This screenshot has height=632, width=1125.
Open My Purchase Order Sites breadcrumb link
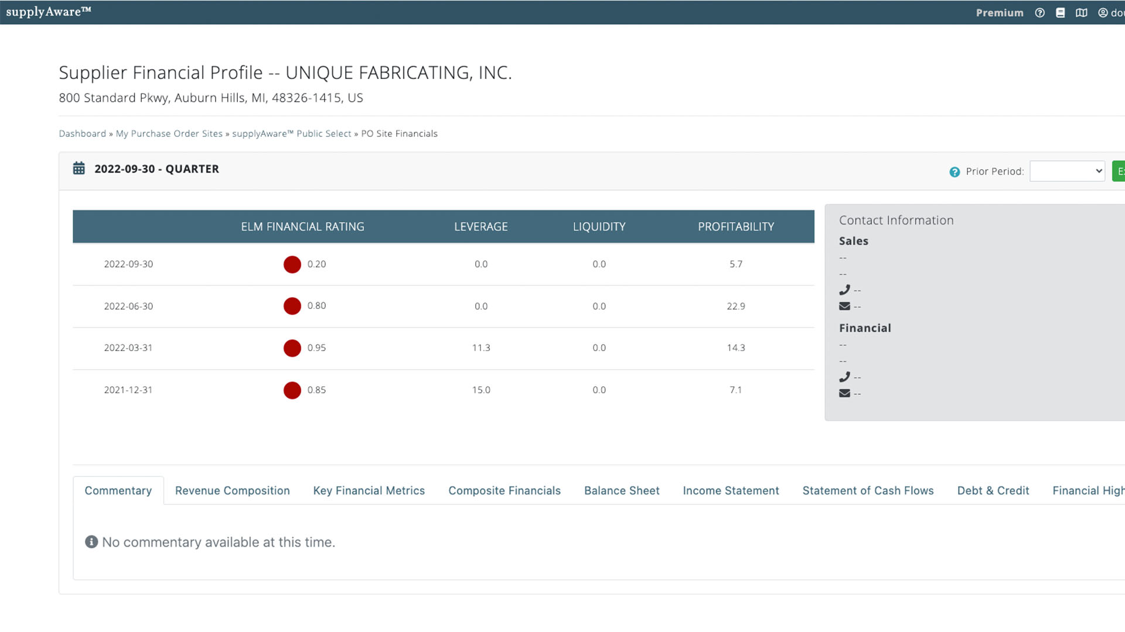[169, 133]
